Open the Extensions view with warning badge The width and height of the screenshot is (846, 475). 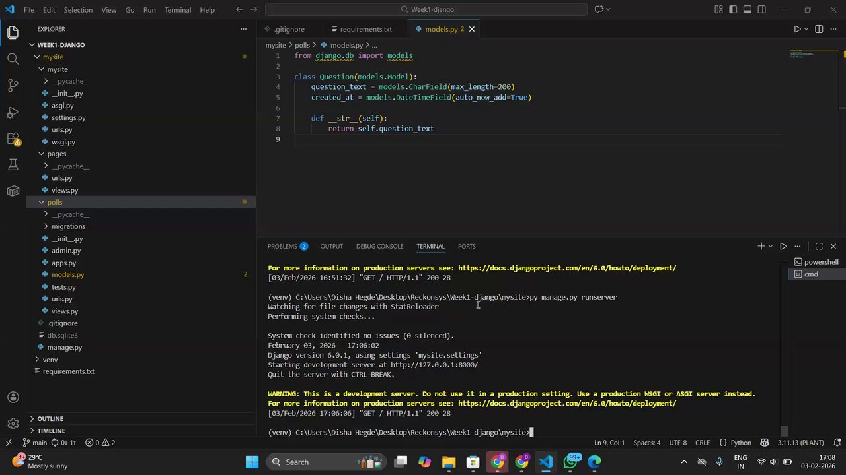point(13,139)
